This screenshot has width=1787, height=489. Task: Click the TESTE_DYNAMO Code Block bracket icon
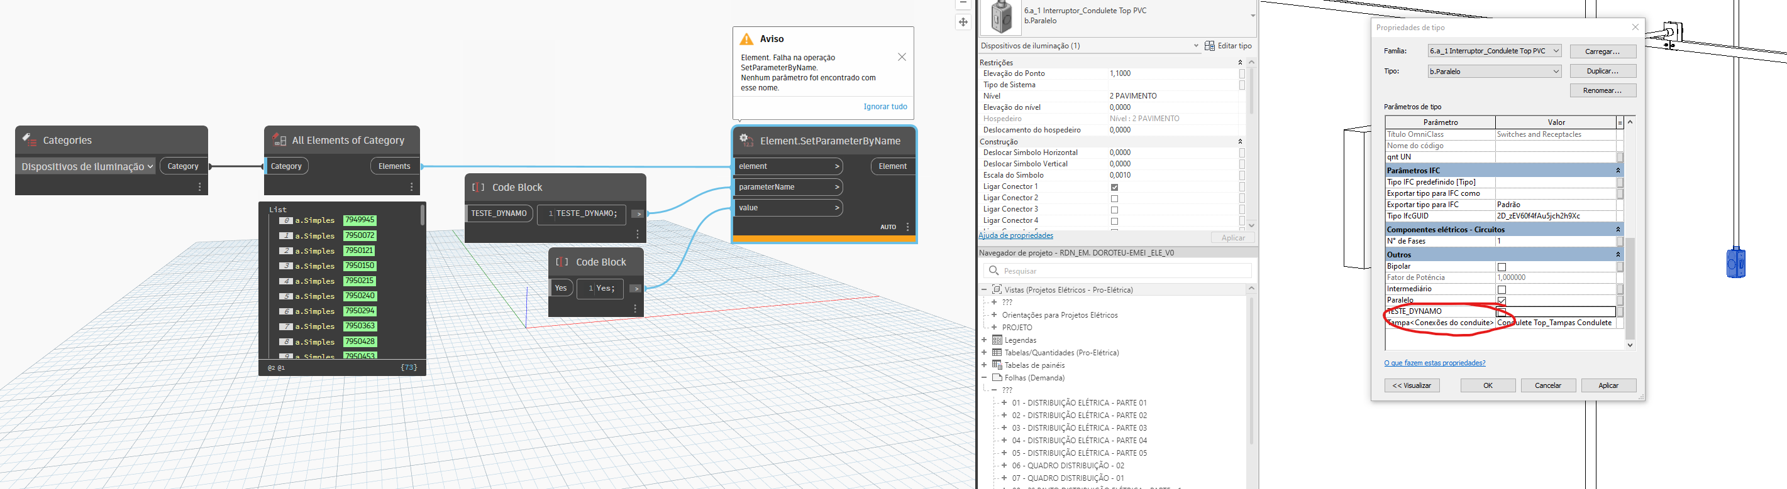[478, 188]
